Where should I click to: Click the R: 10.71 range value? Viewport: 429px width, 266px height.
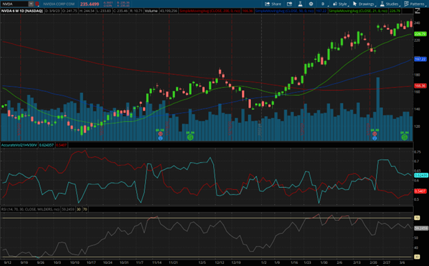137,11
